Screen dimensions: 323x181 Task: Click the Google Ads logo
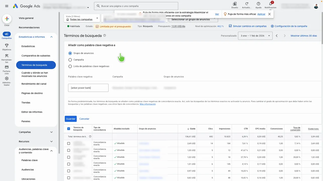pos(26,6)
